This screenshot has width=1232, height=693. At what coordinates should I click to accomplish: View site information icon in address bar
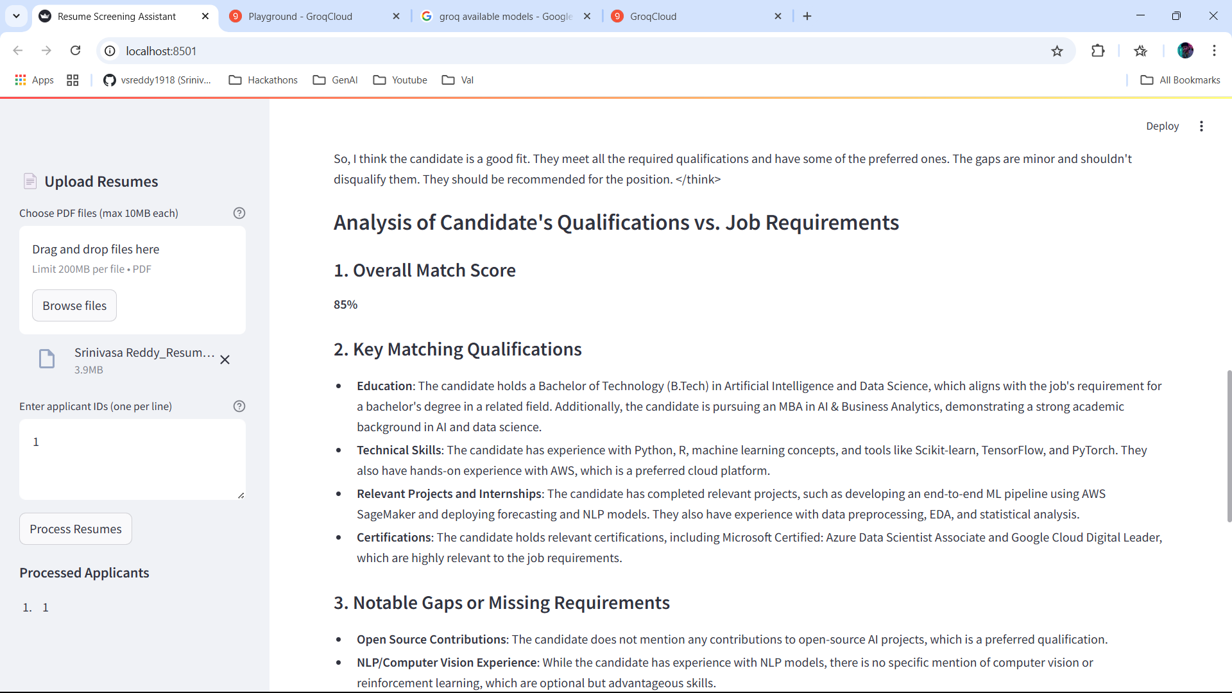click(x=110, y=51)
